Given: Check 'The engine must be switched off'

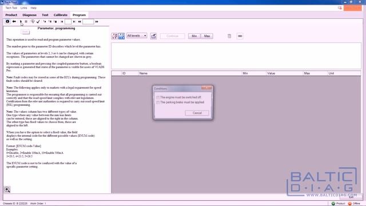Looking at the screenshot, I should [158, 97].
